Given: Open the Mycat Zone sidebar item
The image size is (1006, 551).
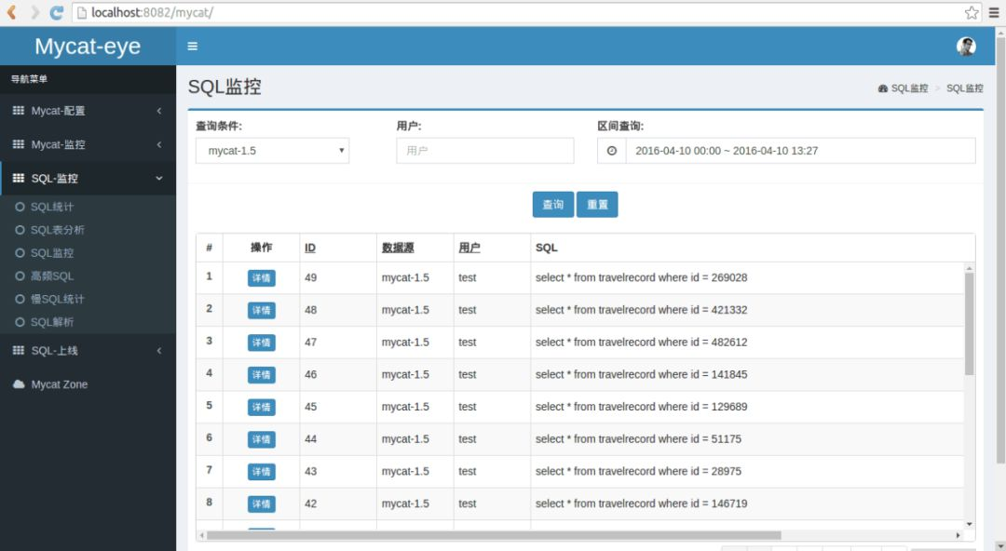Looking at the screenshot, I should pyautogui.click(x=88, y=384).
